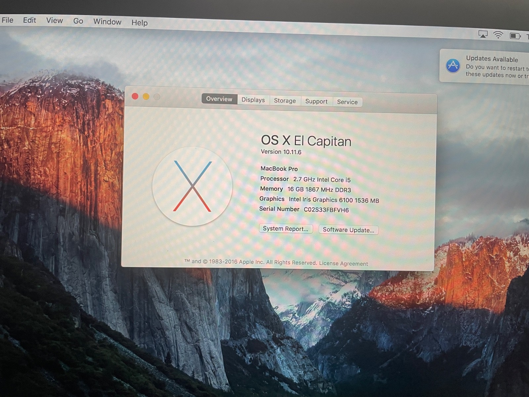Switch to the Service tab
This screenshot has width=529, height=397.
[347, 102]
